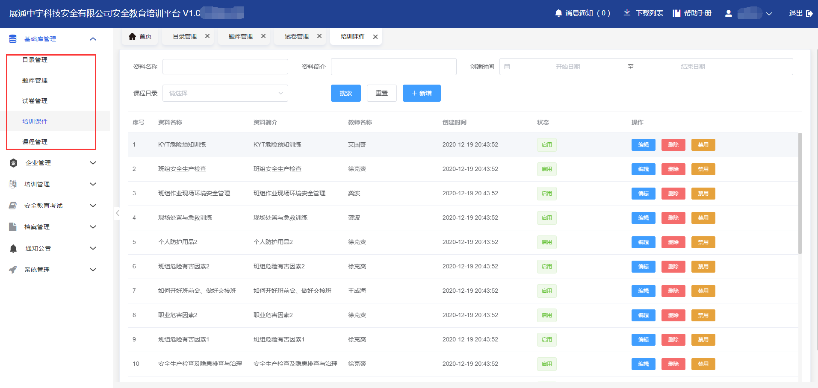Disable the 班组危险有害因素1 row
The height and width of the screenshot is (388, 818).
point(703,340)
